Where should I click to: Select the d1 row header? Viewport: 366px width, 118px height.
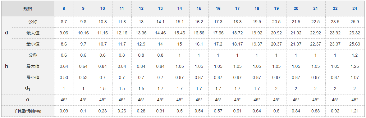coord(28,89)
